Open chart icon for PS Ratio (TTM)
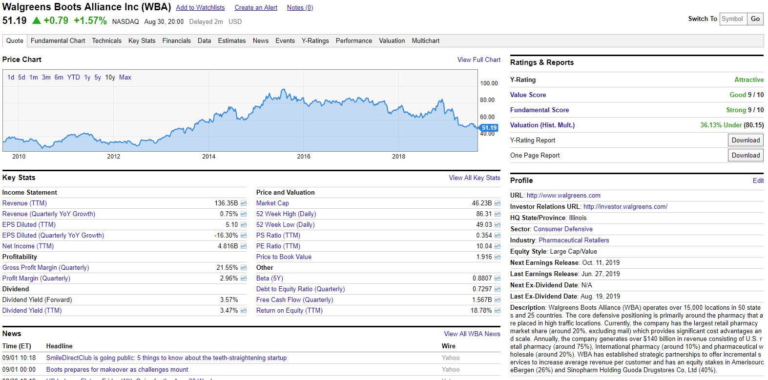 (498, 236)
